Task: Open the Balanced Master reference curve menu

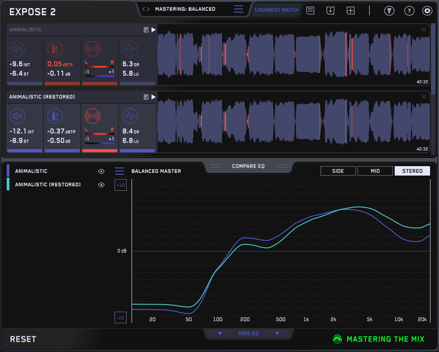Action: 119,171
